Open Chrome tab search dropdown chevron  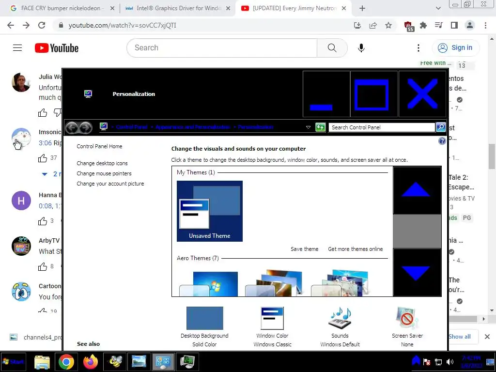pos(438,8)
